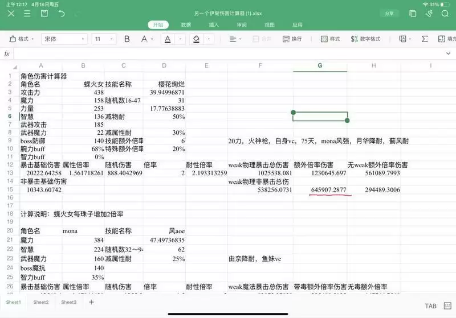This screenshot has width=456, height=318.
Task: Click the faded redo arrow icon
Action: point(78,13)
